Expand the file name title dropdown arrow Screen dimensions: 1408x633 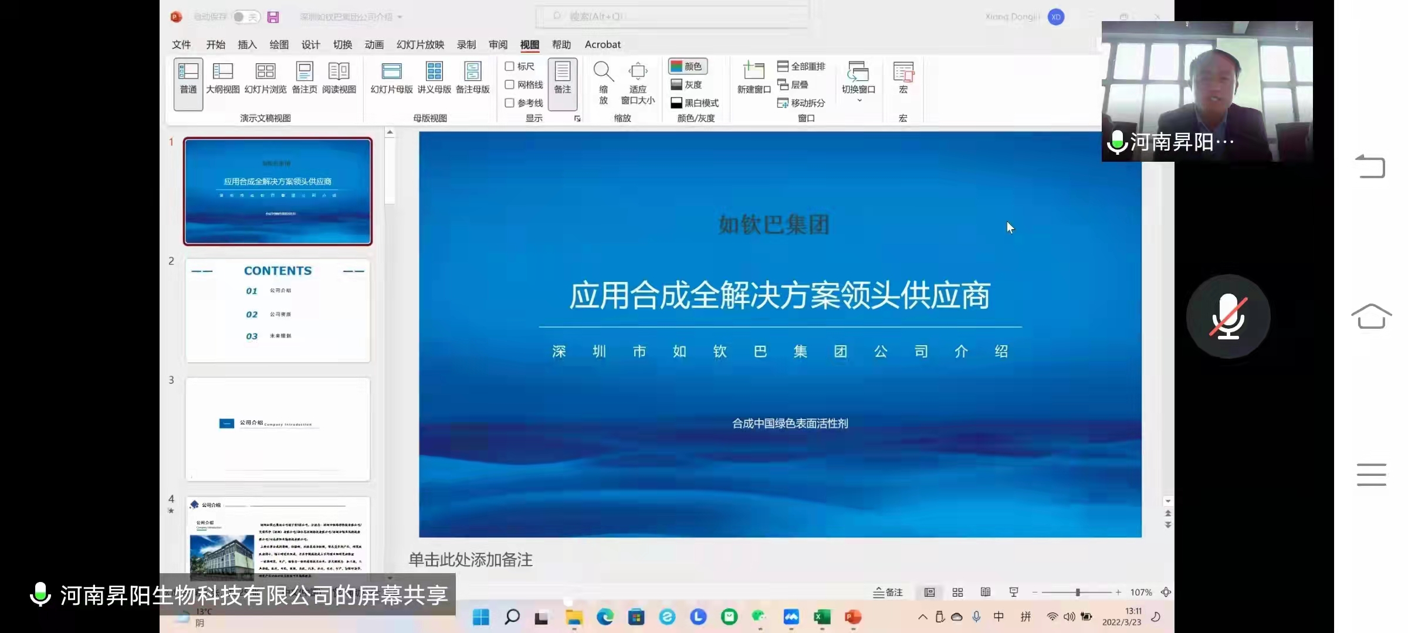[400, 17]
